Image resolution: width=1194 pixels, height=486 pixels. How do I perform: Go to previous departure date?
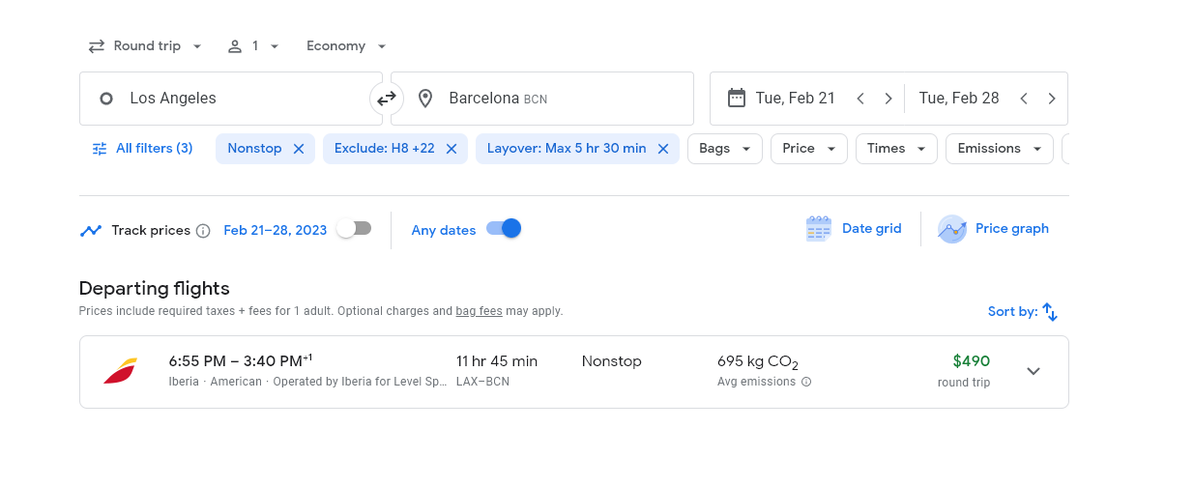860,99
